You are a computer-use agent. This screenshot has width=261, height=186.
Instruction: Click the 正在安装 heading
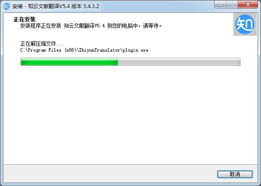point(25,19)
